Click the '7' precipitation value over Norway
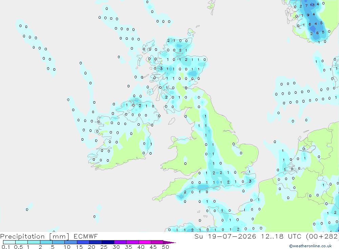Image resolution: width=339 pixels, height=249 pixels. coord(306,6)
